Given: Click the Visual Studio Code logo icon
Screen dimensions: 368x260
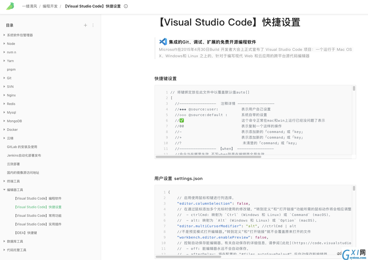Looking at the screenshot, I should pyautogui.click(x=163, y=42).
